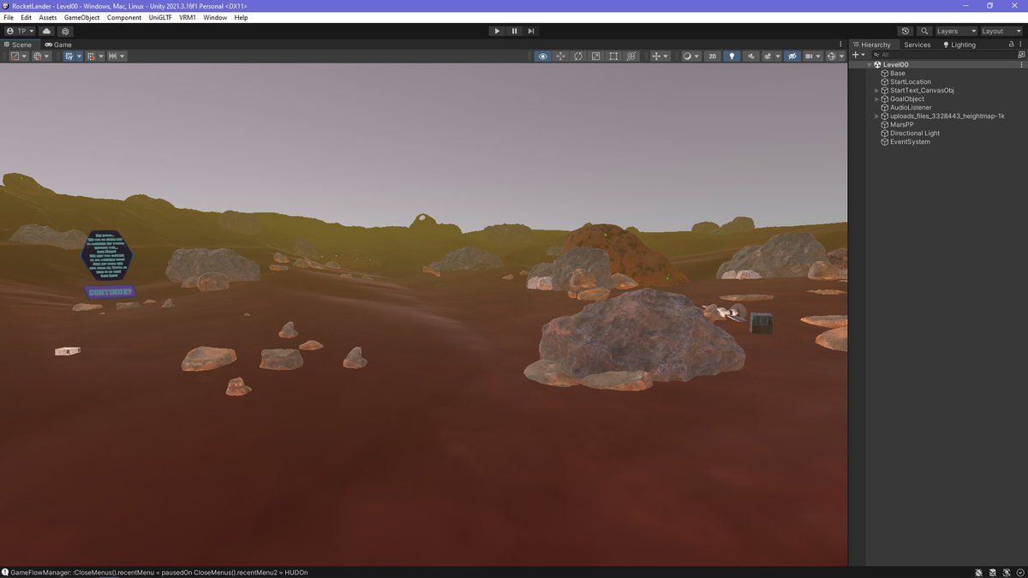Viewport: 1028px width, 578px height.
Task: Select the Base object in Hierarchy
Action: (897, 73)
